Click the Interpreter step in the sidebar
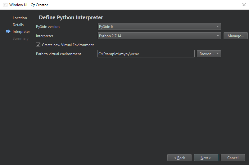This screenshot has width=249, height=165. click(x=21, y=32)
